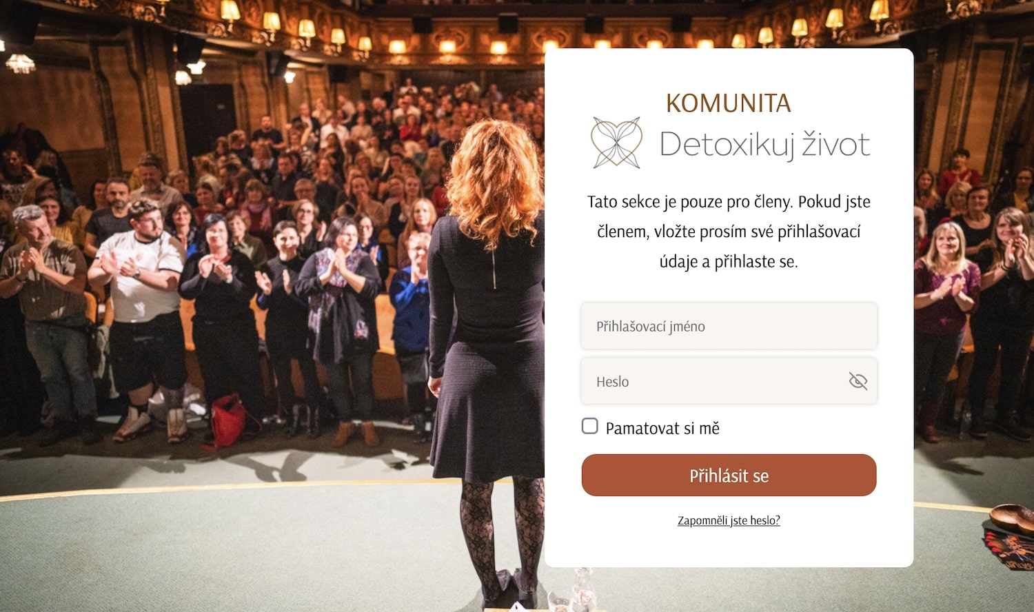Click the wooden bowl at stage edge

[x=1012, y=518]
